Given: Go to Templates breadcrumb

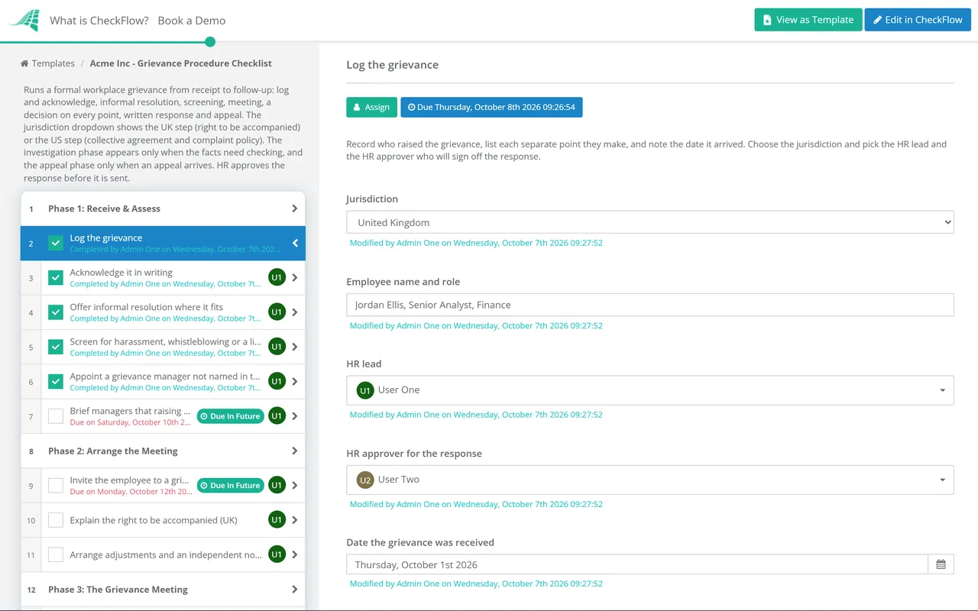Looking at the screenshot, I should coord(53,63).
